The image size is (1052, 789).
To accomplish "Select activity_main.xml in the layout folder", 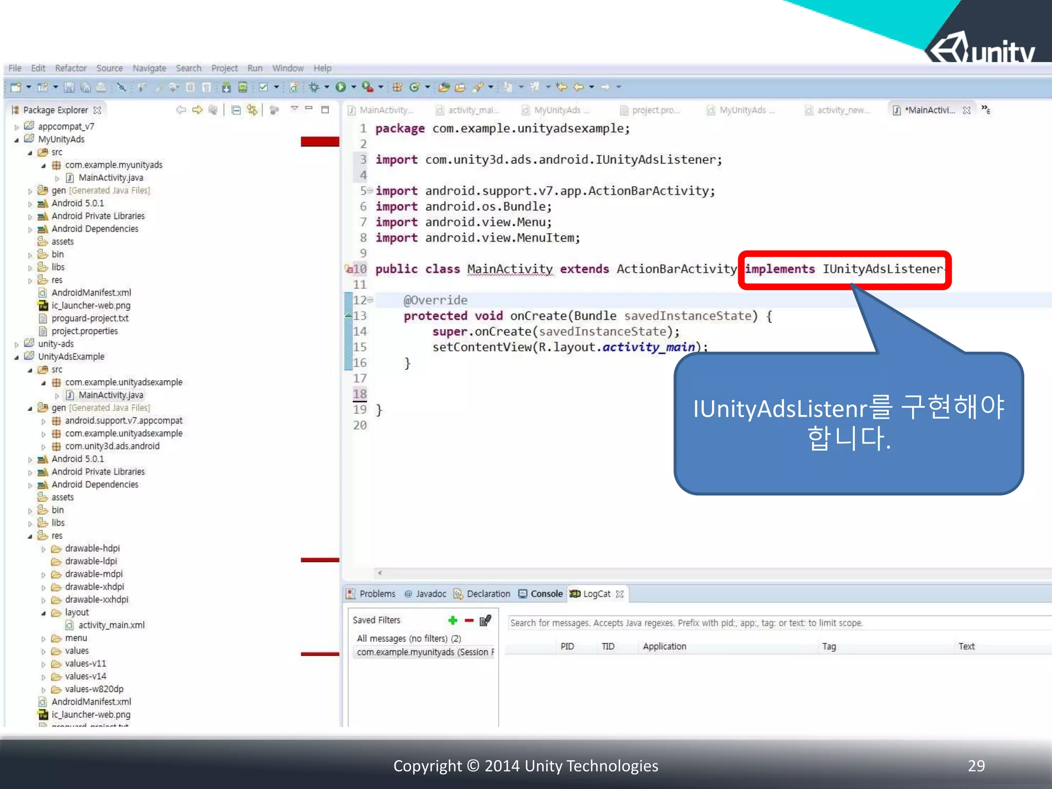I will (x=106, y=625).
